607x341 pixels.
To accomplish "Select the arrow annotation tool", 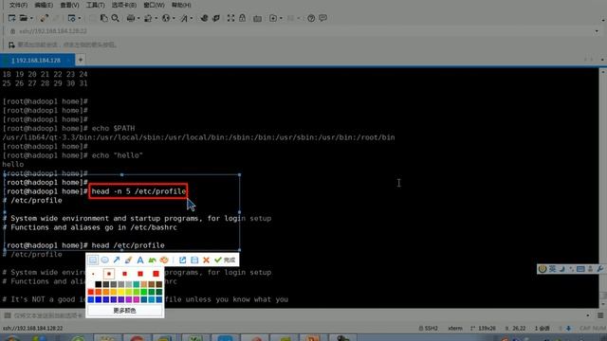I will tap(117, 260).
